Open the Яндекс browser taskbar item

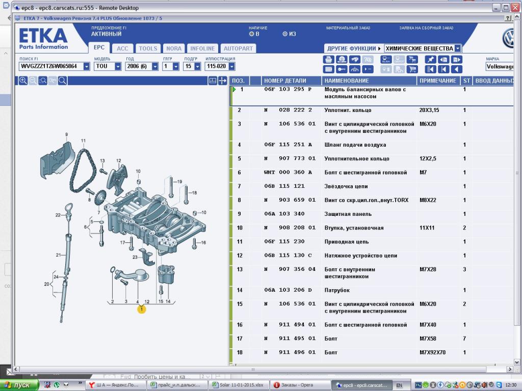pyautogui.click(x=115, y=385)
